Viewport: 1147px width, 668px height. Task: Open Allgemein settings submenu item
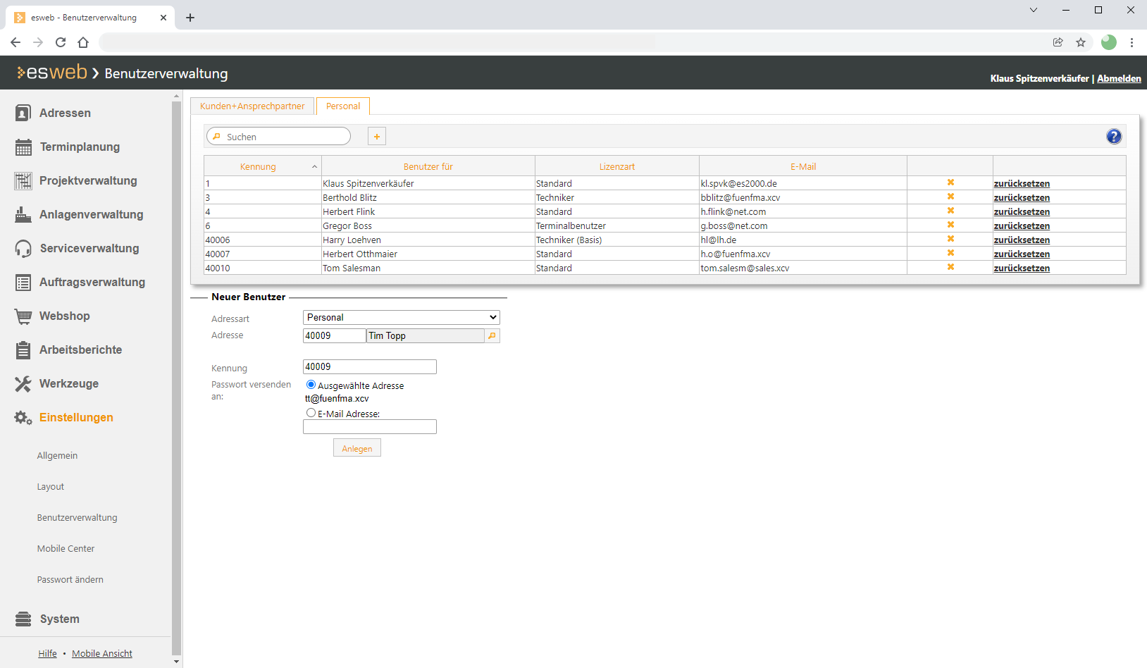click(x=58, y=456)
